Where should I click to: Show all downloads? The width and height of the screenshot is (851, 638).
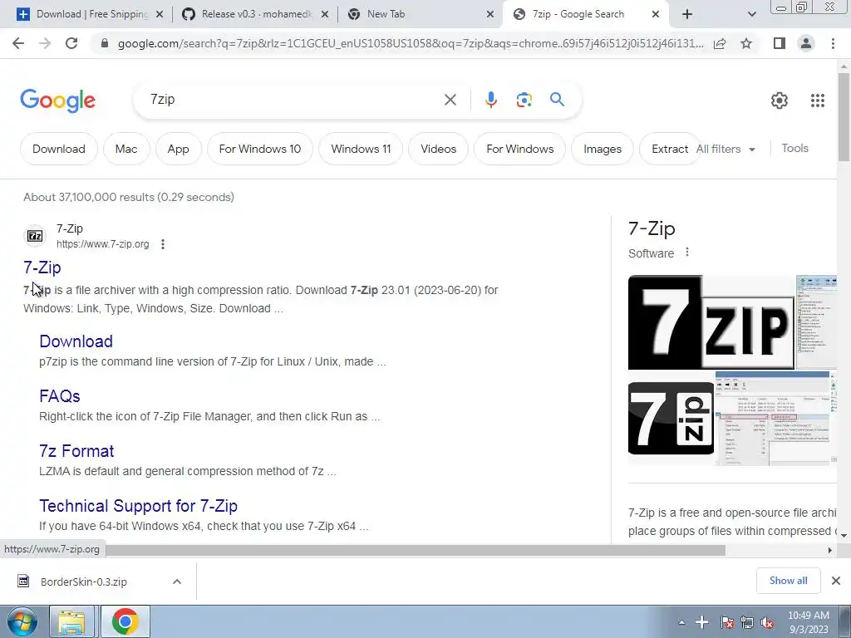788,581
